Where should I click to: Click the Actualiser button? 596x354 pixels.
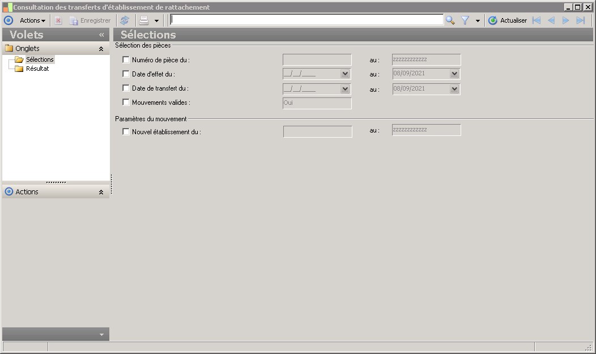tap(508, 20)
